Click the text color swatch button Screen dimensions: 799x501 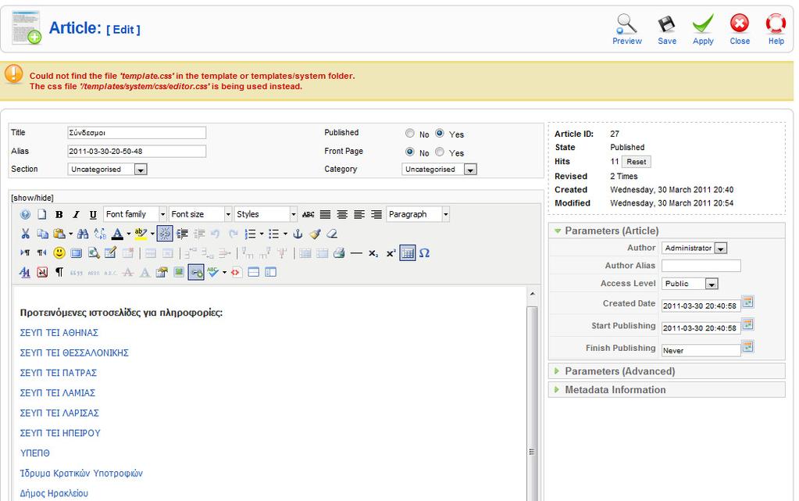coord(117,234)
